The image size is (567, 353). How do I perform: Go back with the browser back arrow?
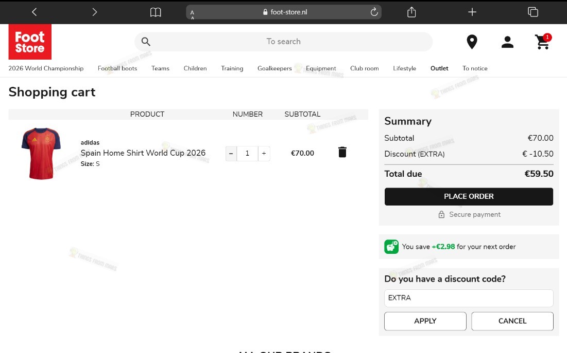[35, 12]
